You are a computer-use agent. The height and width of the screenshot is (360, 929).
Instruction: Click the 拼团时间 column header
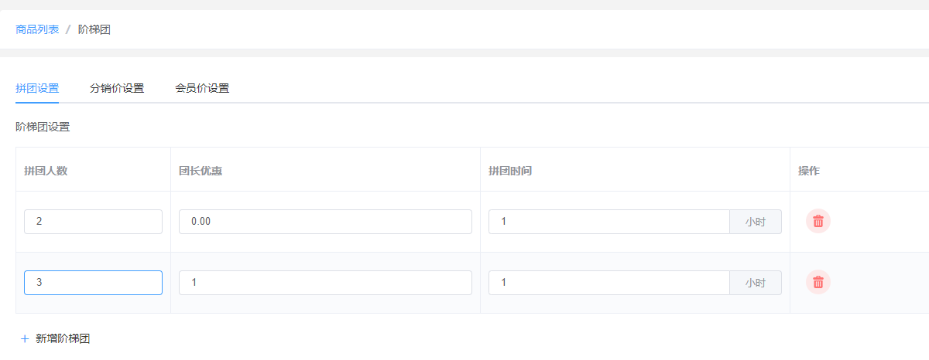pyautogui.click(x=510, y=171)
